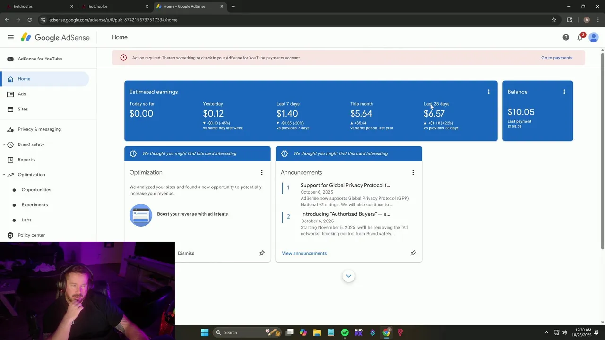View site information icon in address bar
Image resolution: width=605 pixels, height=340 pixels.
43,20
